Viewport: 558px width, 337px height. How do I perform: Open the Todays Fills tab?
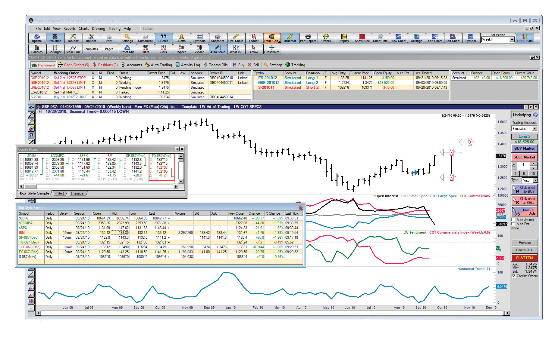pos(215,65)
